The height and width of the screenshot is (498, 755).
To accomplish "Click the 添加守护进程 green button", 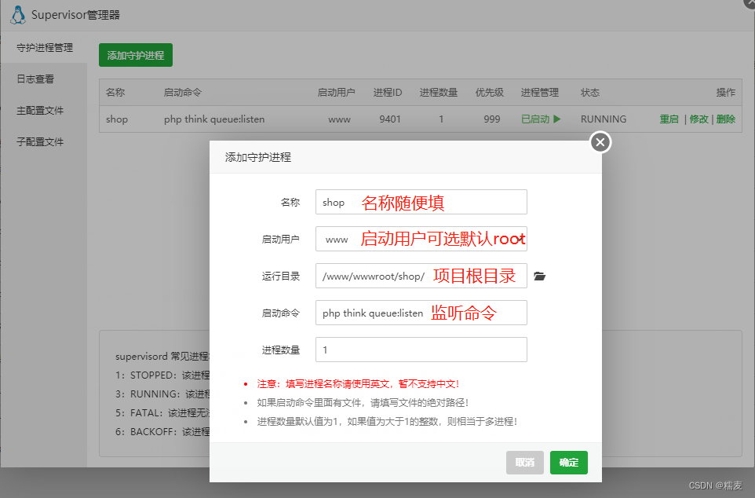I will tap(135, 55).
